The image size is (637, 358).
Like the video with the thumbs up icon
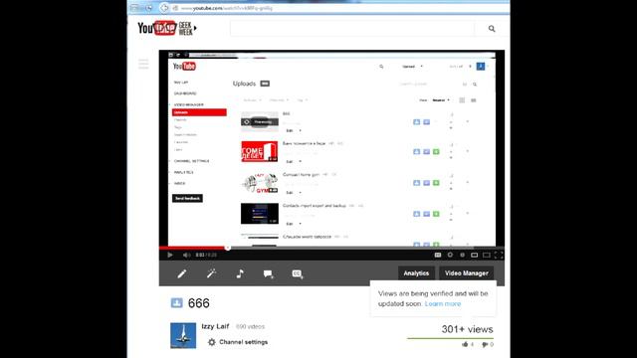pyautogui.click(x=465, y=344)
